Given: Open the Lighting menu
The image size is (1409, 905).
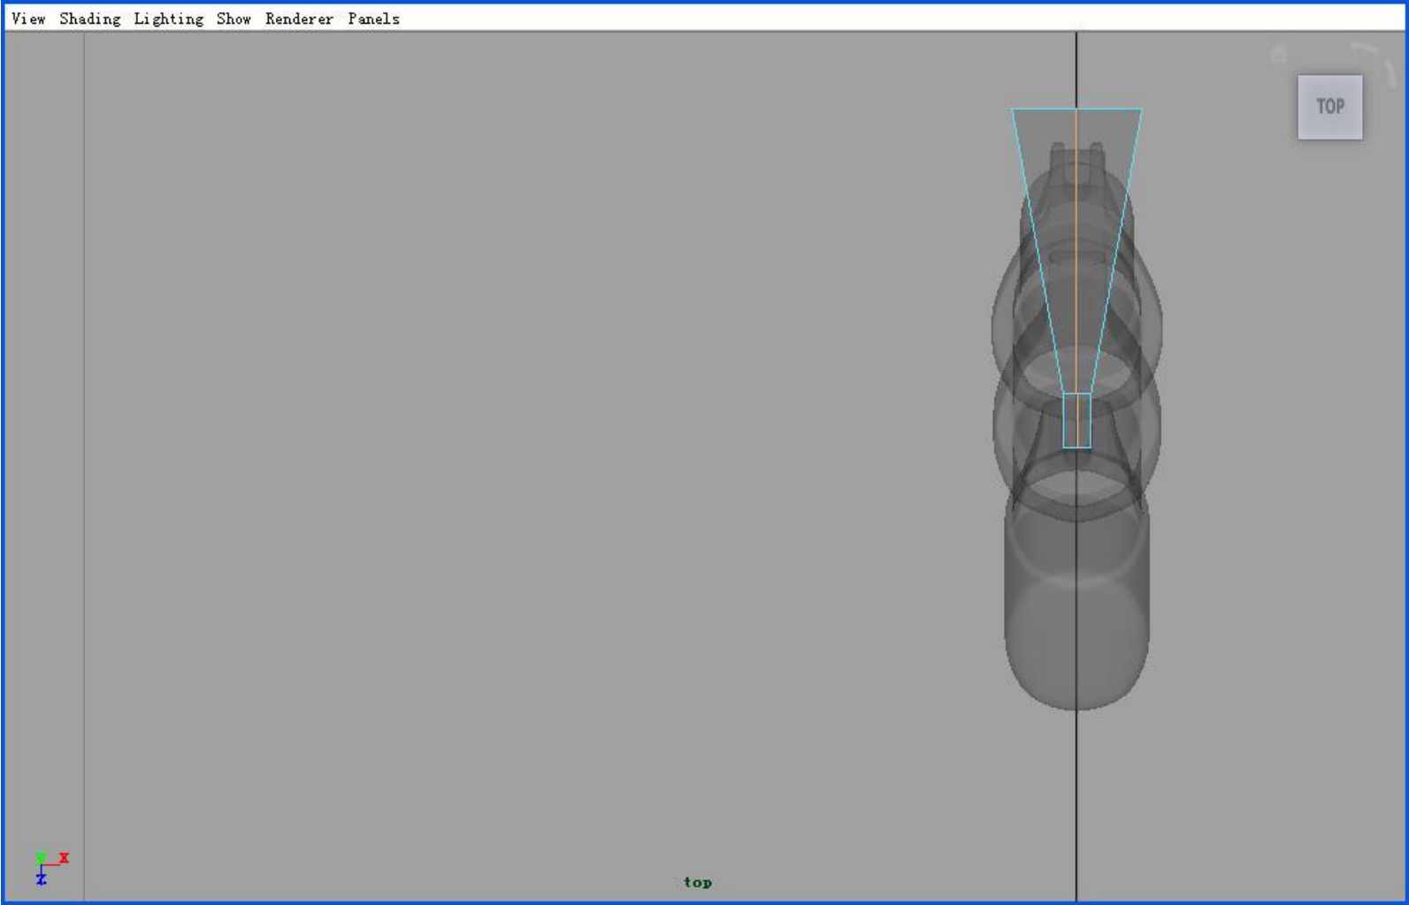Looking at the screenshot, I should coord(168,19).
